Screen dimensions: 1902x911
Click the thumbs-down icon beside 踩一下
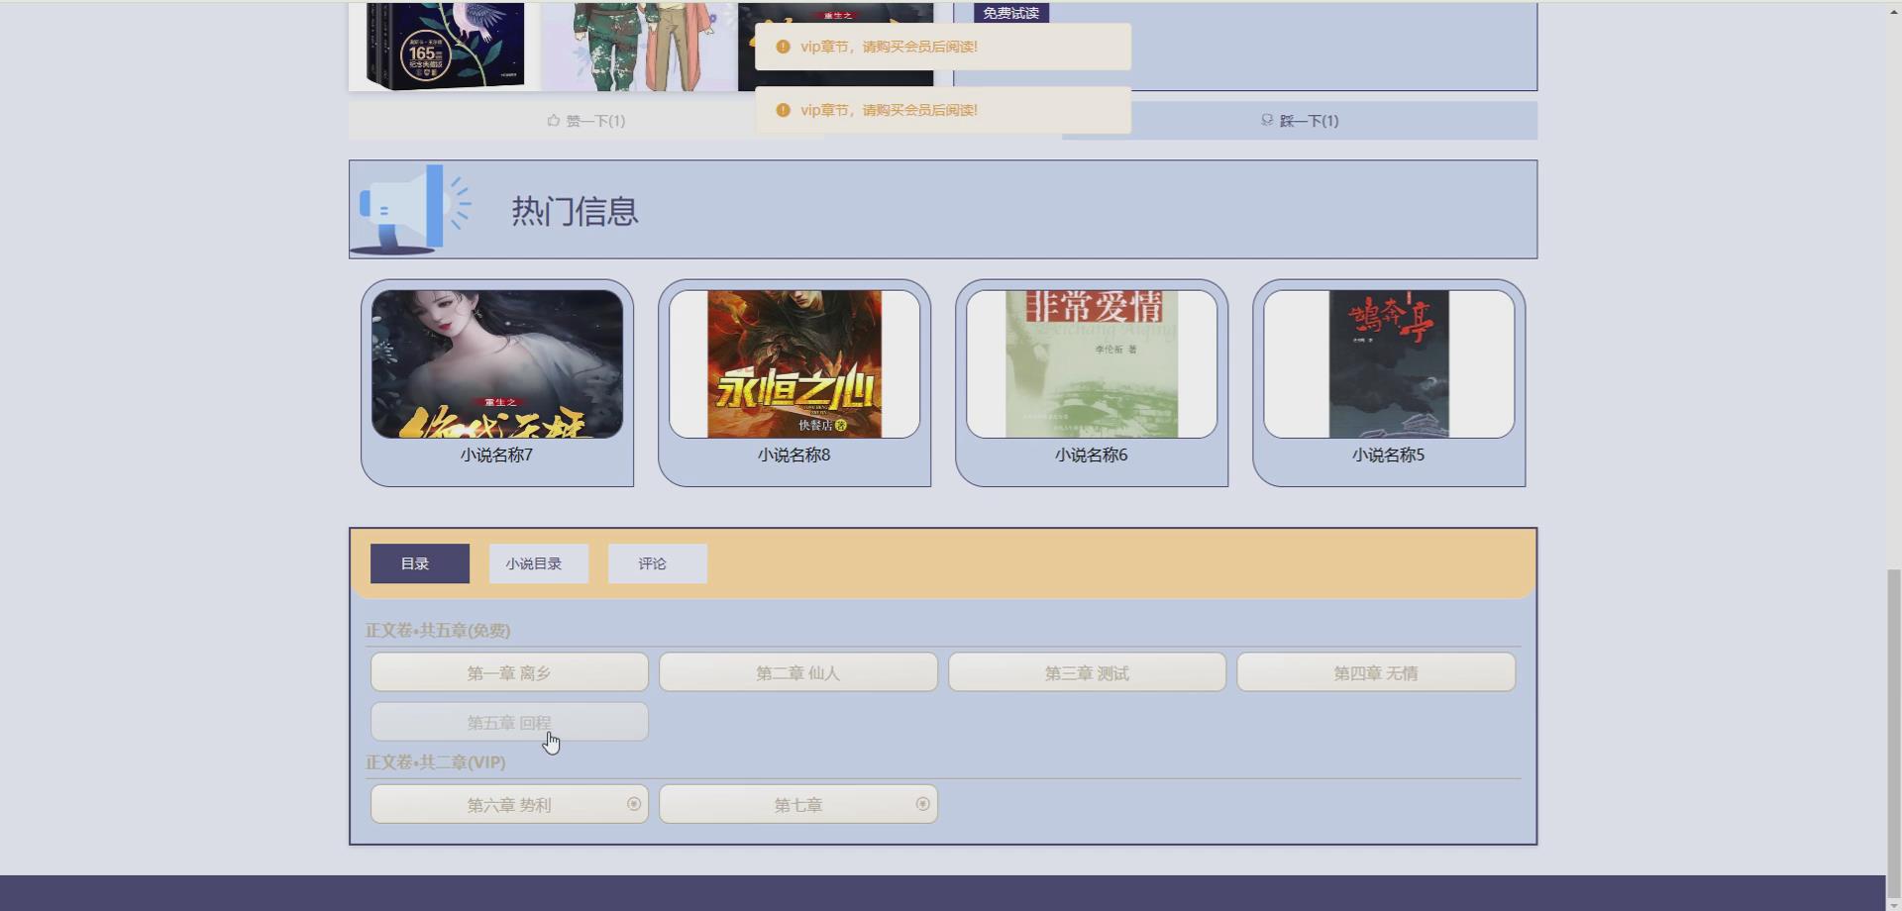[1267, 120]
